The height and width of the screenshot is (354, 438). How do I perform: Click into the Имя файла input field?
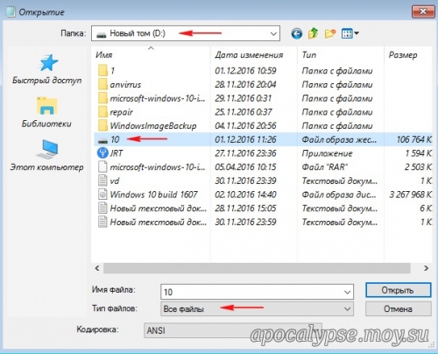251,292
